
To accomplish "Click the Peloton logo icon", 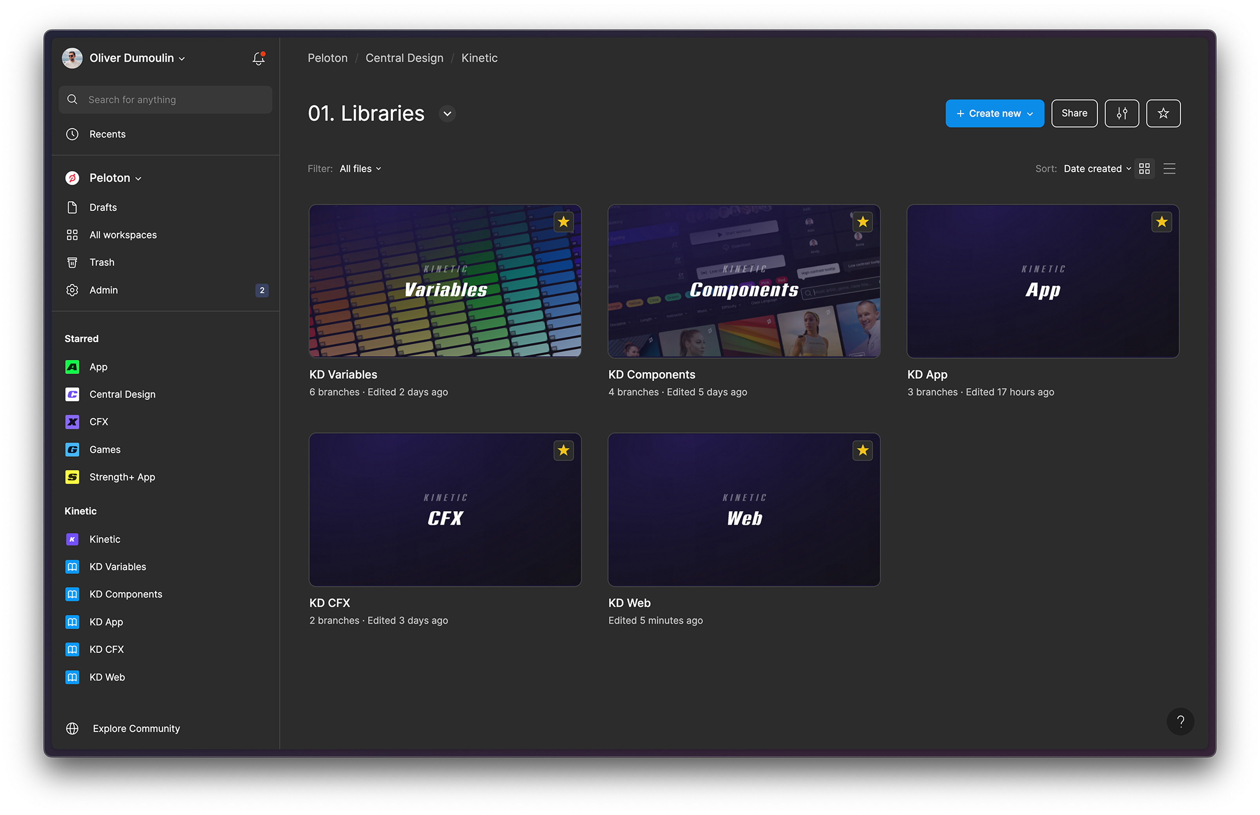I will (72, 178).
